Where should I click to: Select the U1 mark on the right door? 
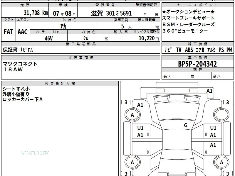click(x=213, y=128)
